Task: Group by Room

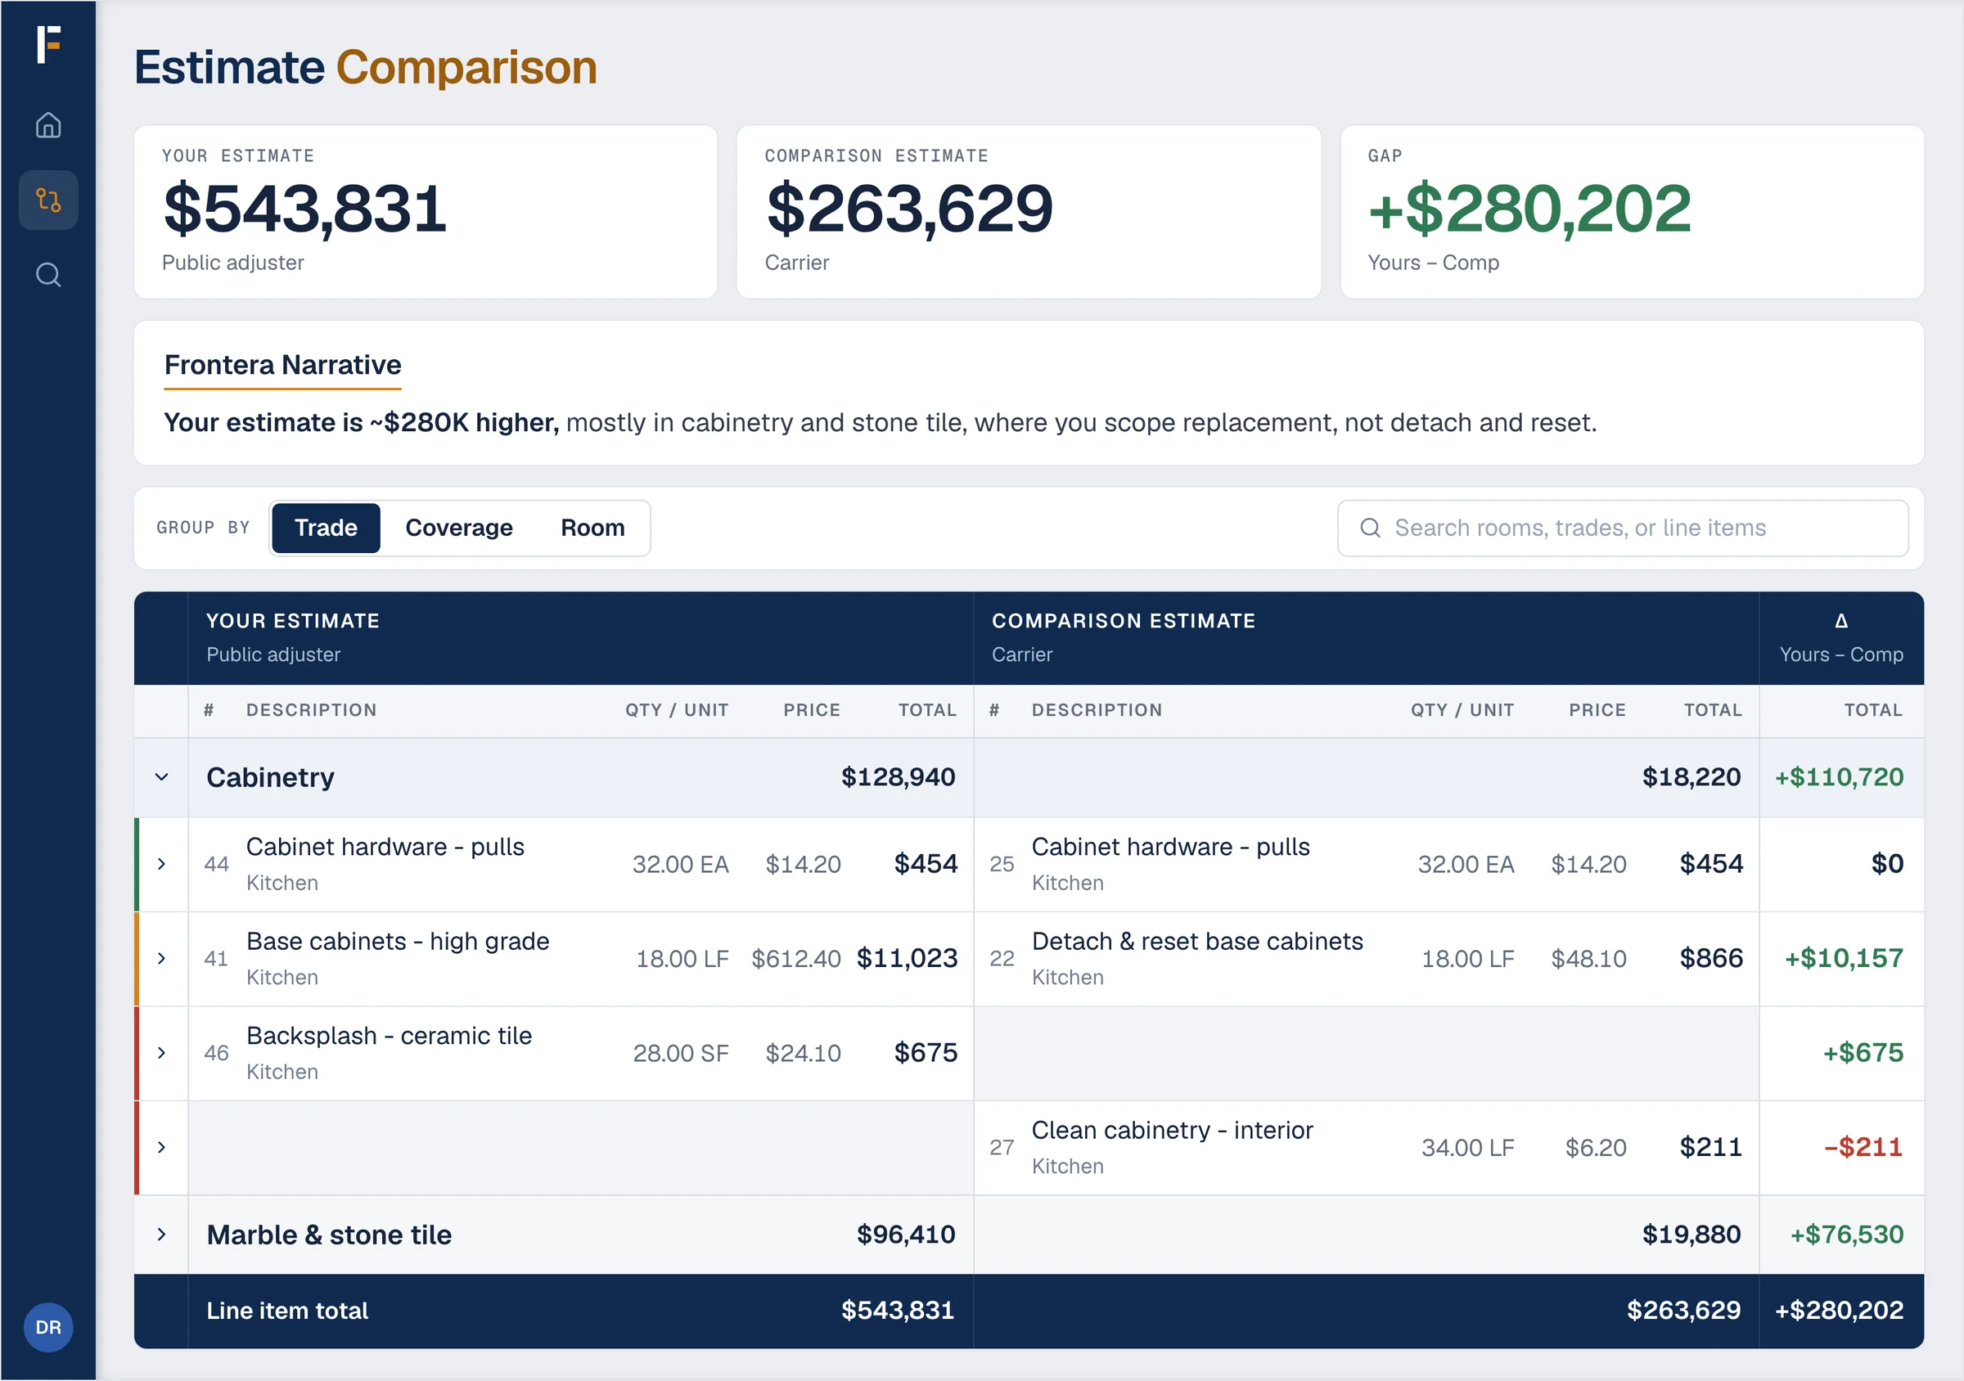Action: [x=592, y=528]
